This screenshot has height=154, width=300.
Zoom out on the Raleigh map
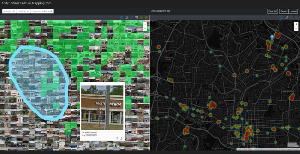[x=296, y=29]
